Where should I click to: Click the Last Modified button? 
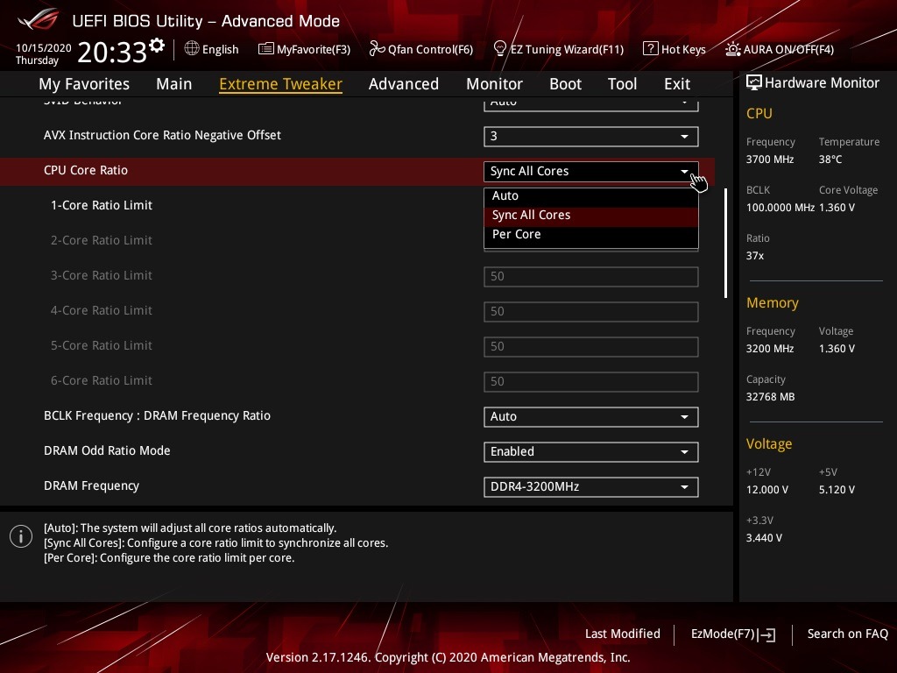pos(623,634)
